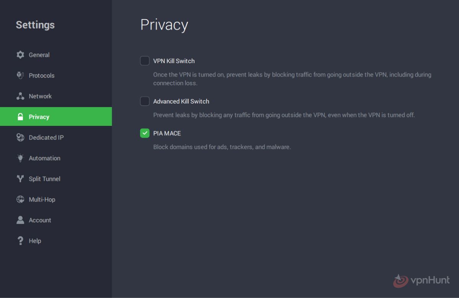Open the Protocols settings tab label
Screen dimensions: 459x298
42,75
